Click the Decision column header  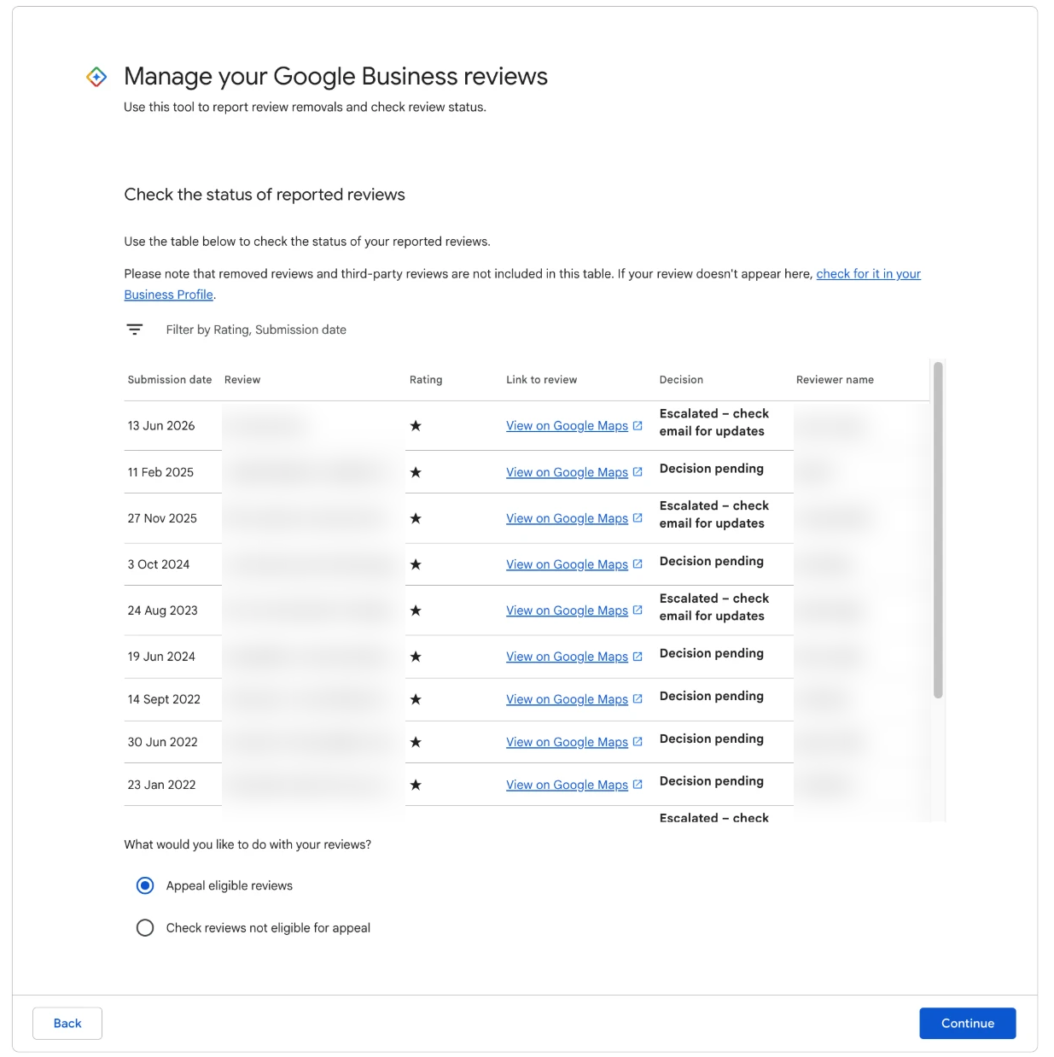pos(681,380)
